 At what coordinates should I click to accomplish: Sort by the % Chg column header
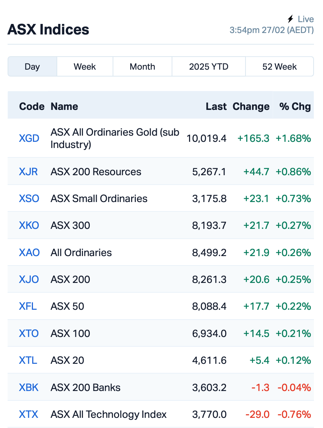click(295, 106)
